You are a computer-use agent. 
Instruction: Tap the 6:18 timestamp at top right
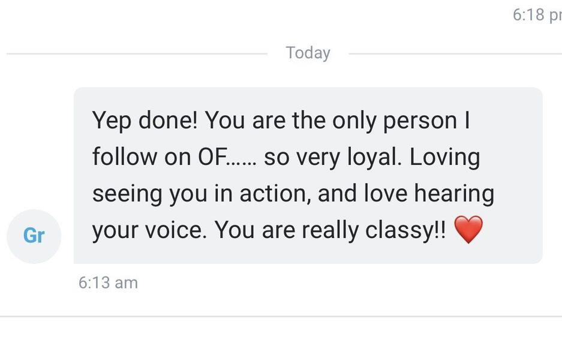click(x=536, y=15)
